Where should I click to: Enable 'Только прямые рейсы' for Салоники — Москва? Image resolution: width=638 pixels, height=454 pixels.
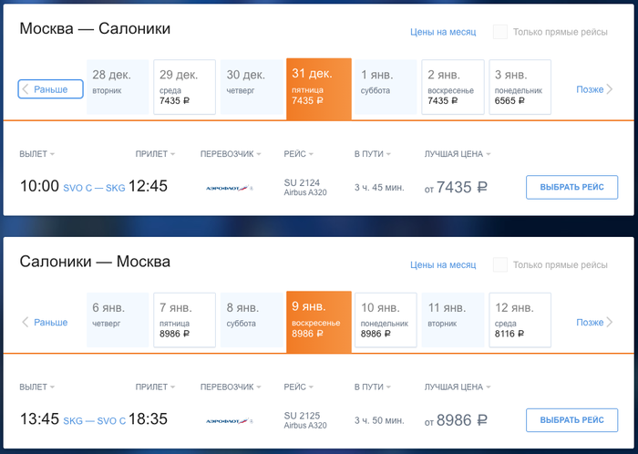click(500, 265)
